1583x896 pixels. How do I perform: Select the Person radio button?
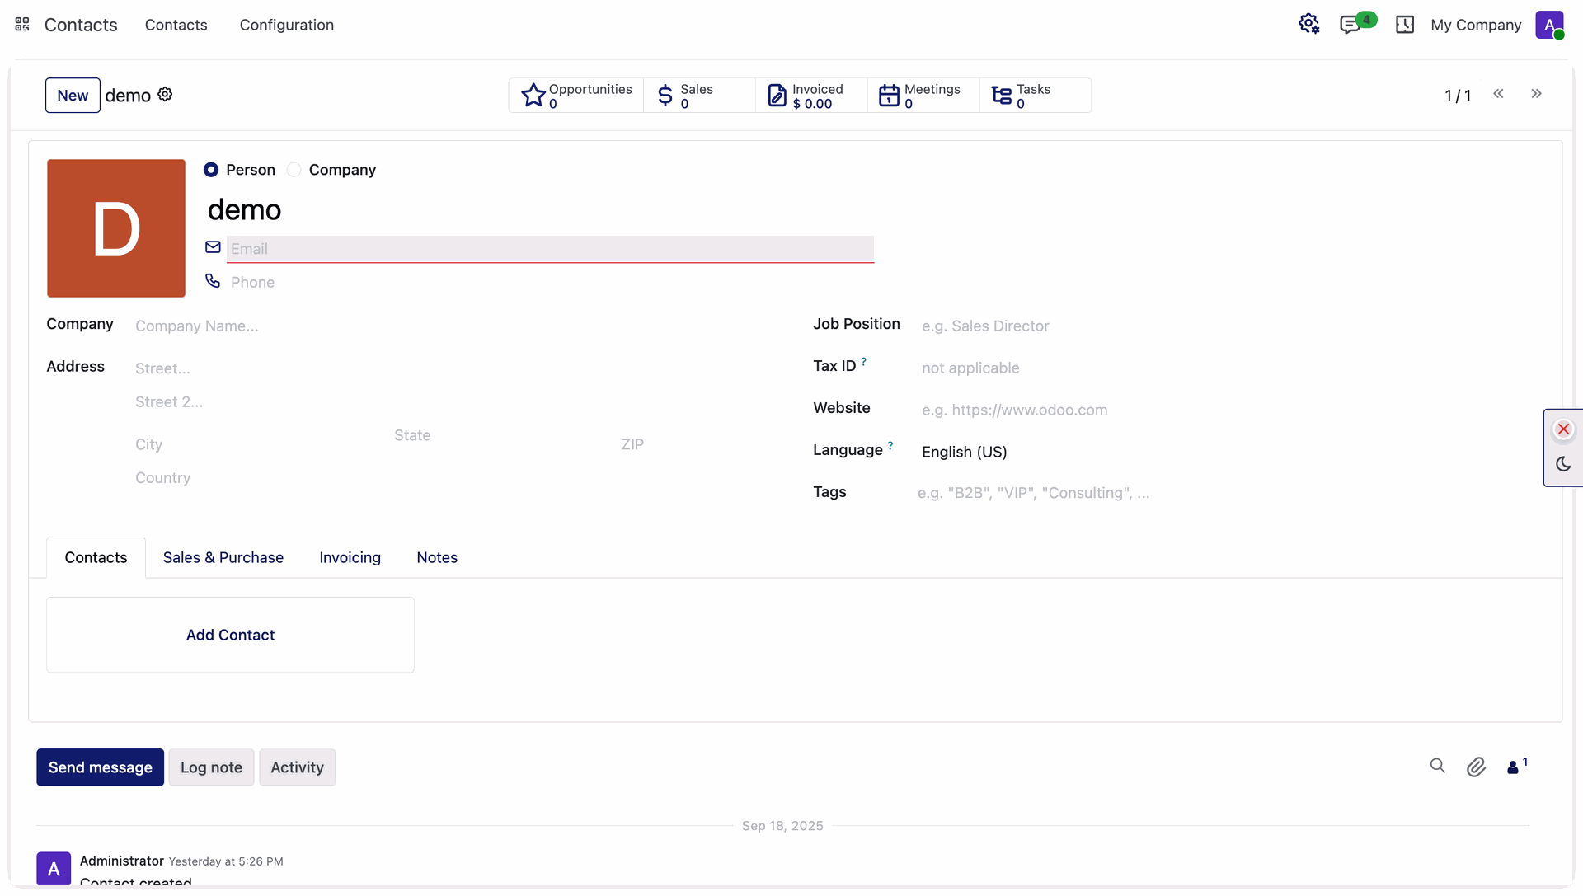[x=211, y=170]
